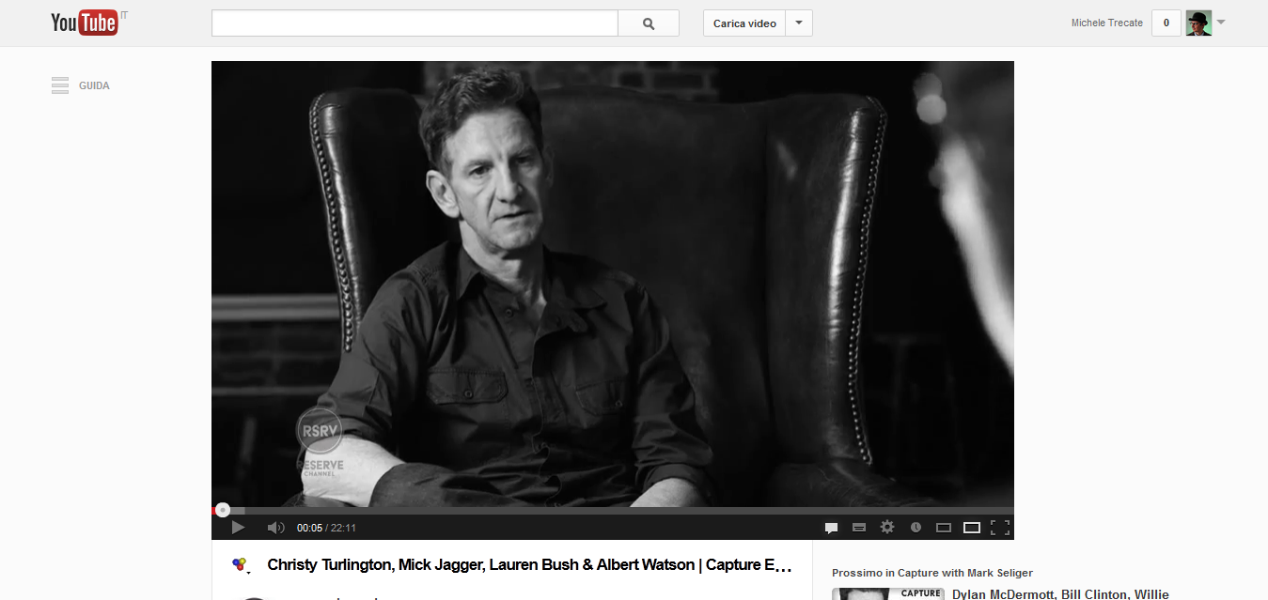
Task: Toggle captions icon in the player
Action: point(858,528)
